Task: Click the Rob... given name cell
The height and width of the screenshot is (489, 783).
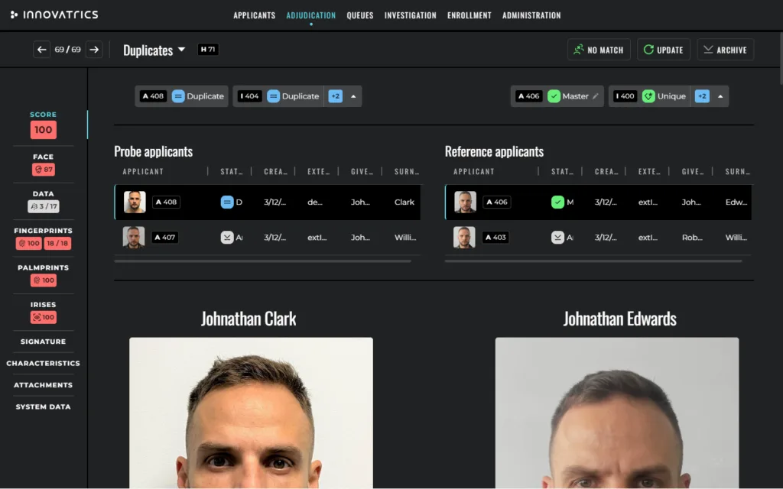Action: pyautogui.click(x=692, y=238)
